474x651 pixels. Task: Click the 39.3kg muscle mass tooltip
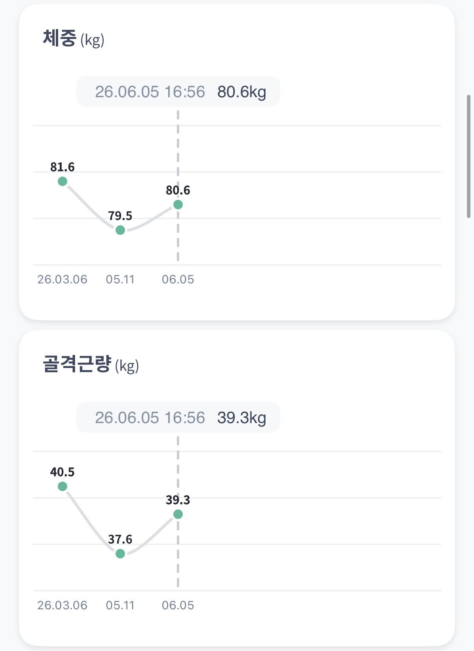coord(178,417)
